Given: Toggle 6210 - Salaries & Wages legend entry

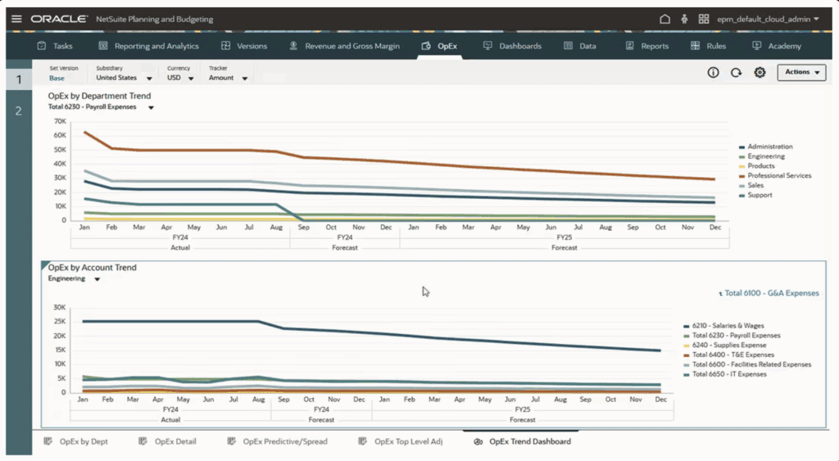Looking at the screenshot, I should tap(723, 326).
